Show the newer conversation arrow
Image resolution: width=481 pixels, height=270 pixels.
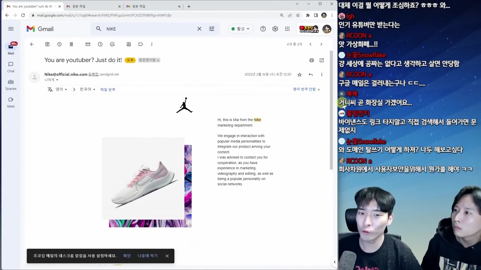(311, 44)
